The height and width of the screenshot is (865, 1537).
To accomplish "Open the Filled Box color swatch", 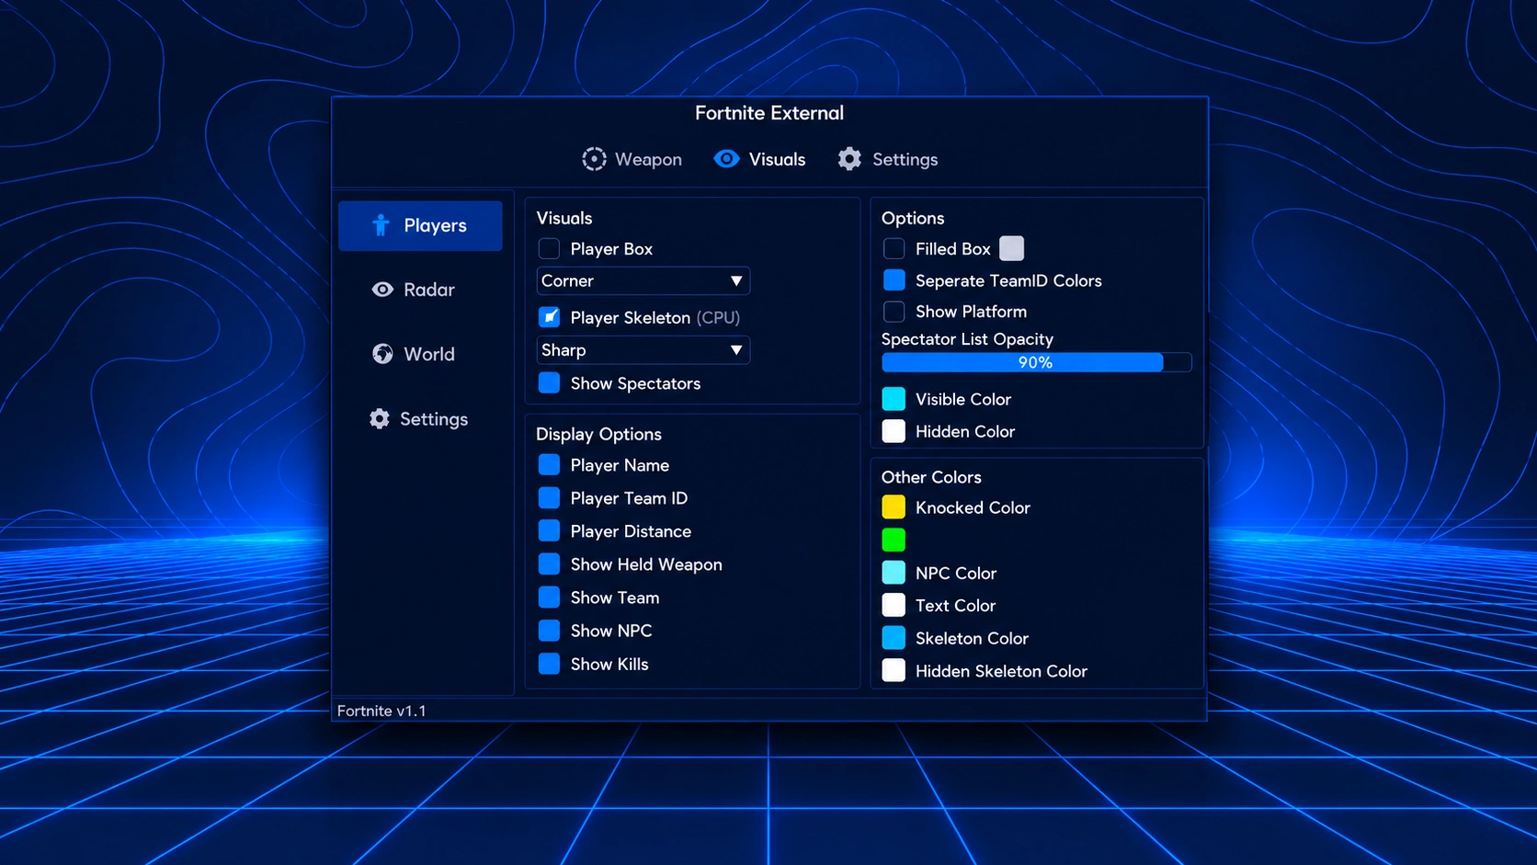I will pos(1011,248).
